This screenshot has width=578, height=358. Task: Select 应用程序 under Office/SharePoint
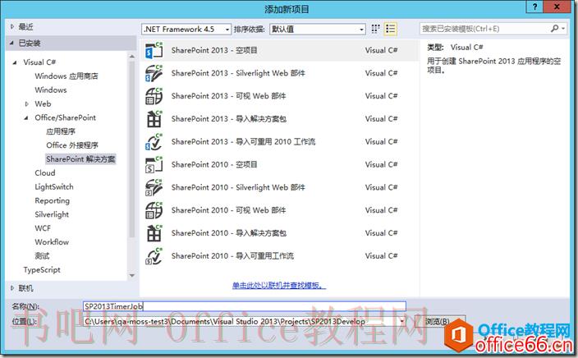61,131
